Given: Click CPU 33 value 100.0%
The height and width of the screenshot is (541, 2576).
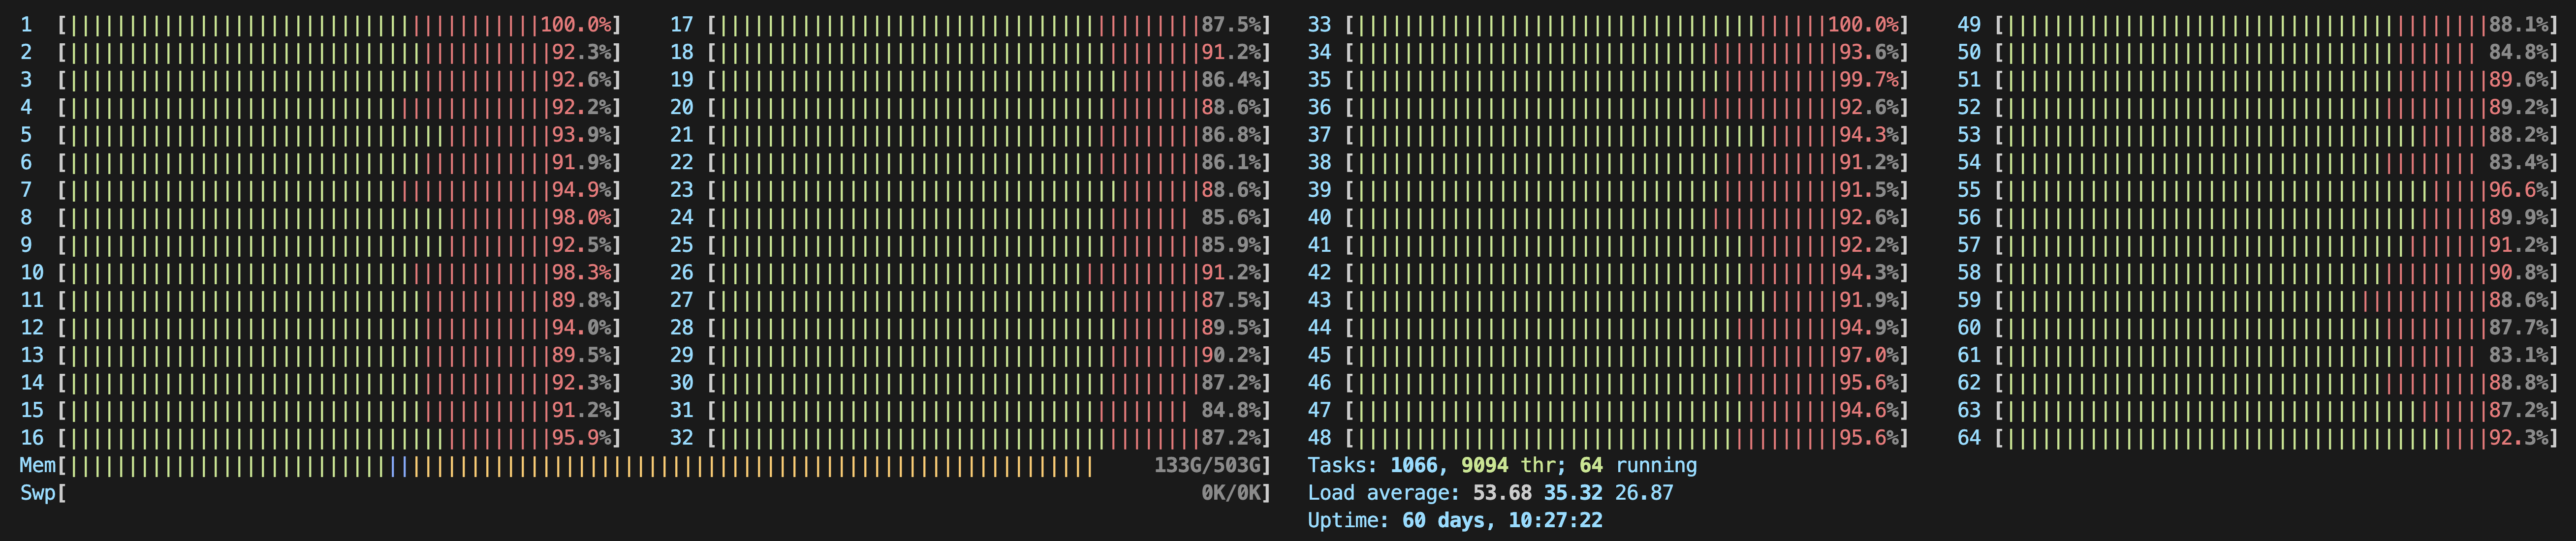Looking at the screenshot, I should pos(1864,24).
